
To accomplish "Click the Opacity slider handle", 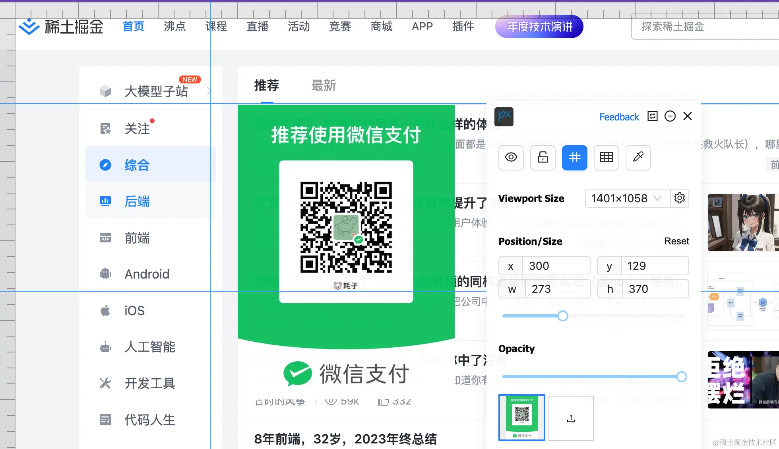I will click(x=681, y=377).
